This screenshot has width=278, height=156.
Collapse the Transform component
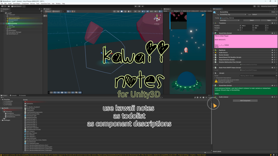(214, 23)
